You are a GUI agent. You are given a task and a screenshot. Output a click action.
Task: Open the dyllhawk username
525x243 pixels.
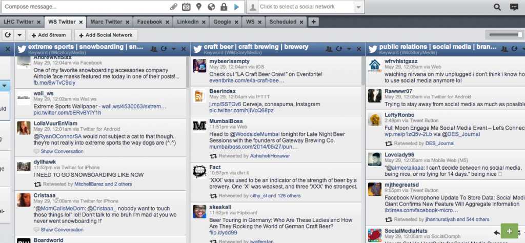click(x=45, y=161)
